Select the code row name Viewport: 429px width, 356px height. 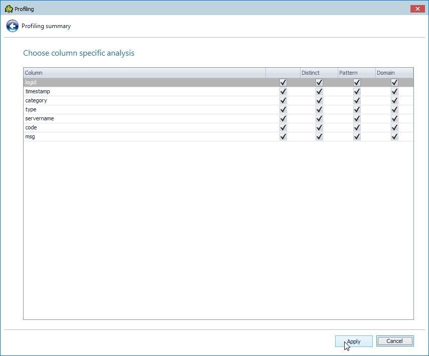coord(31,127)
